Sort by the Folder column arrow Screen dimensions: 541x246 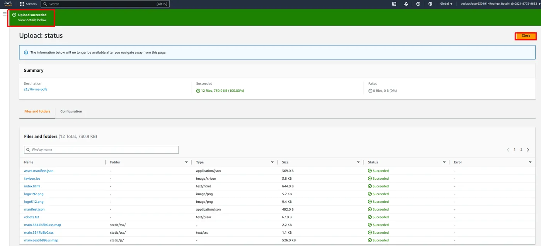(186, 162)
